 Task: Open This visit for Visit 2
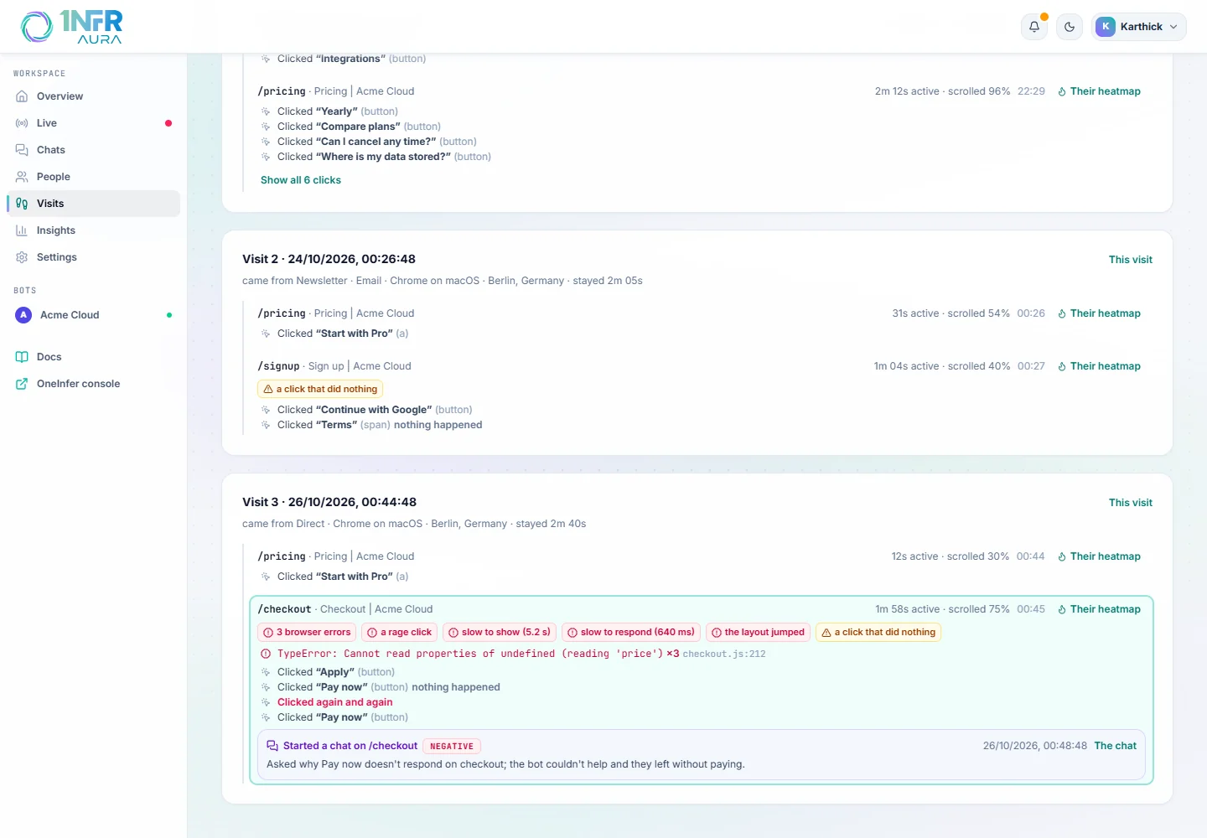pos(1130,260)
